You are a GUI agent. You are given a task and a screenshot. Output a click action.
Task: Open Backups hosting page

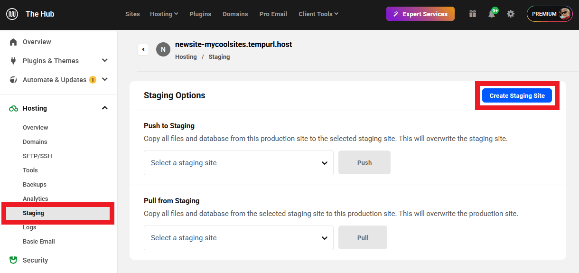pyautogui.click(x=35, y=184)
